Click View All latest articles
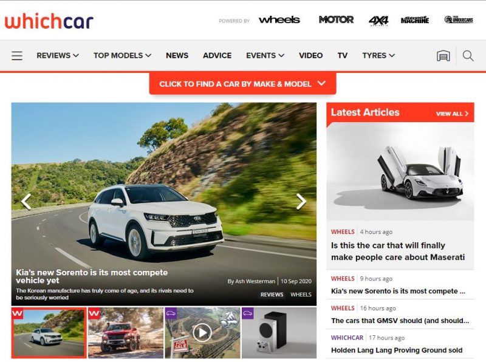 tap(452, 114)
